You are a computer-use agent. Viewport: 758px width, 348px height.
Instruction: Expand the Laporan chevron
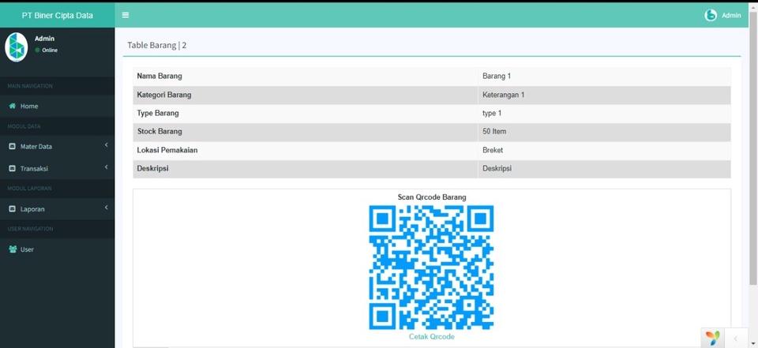coord(106,208)
